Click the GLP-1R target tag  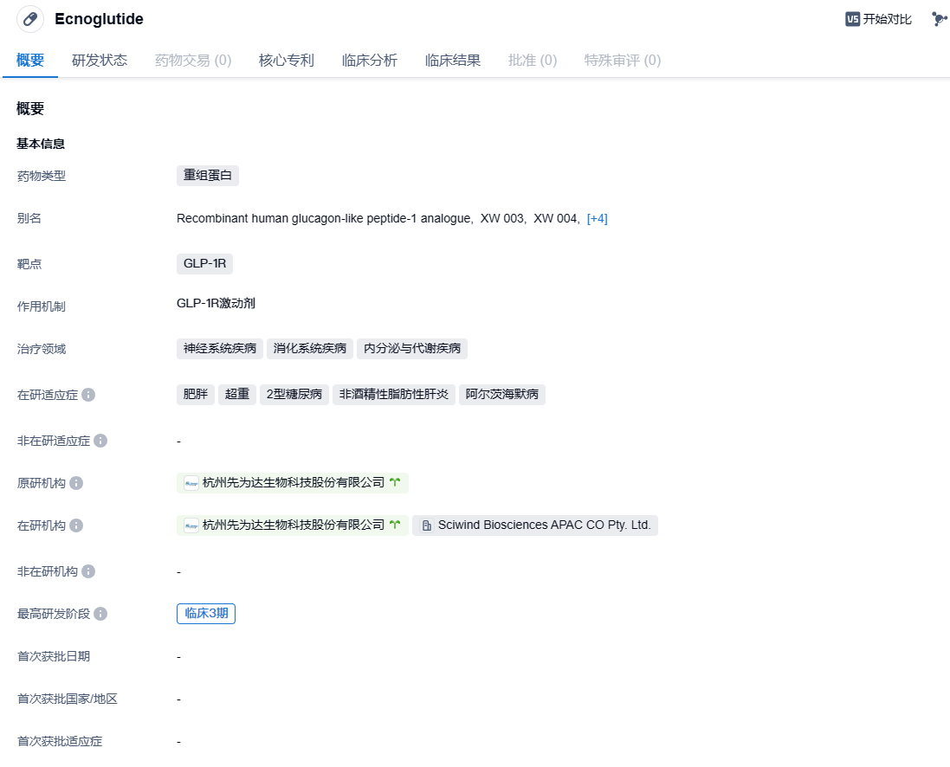204,264
